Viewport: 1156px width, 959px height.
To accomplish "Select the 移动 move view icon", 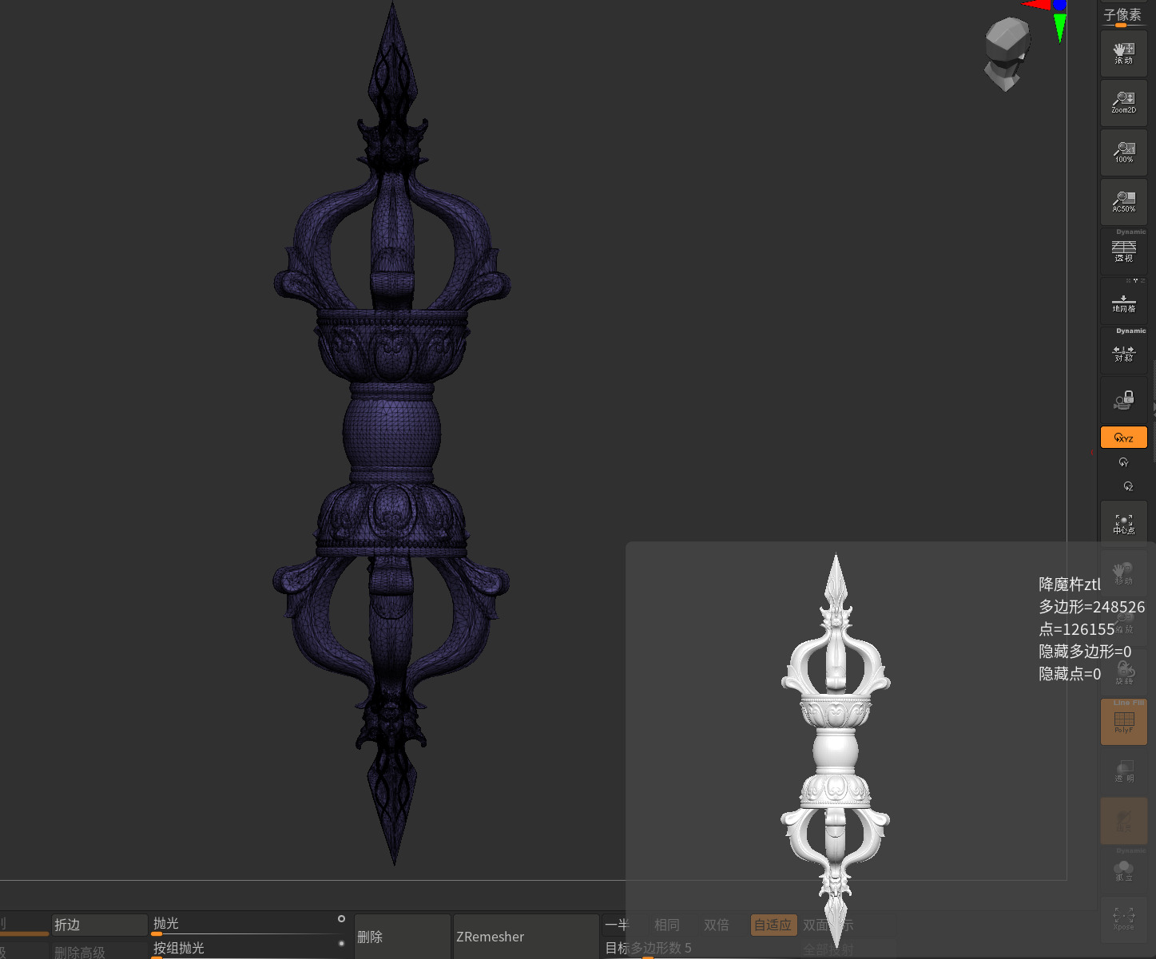I will (1123, 573).
